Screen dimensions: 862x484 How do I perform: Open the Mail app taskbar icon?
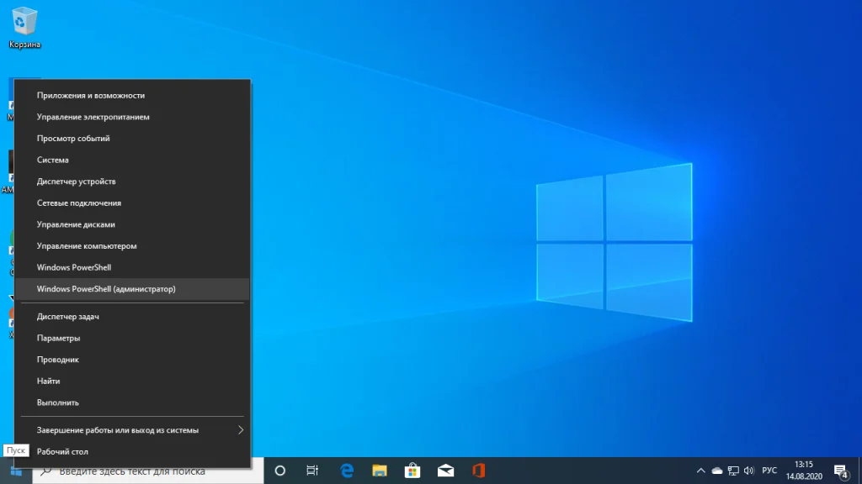tap(445, 471)
